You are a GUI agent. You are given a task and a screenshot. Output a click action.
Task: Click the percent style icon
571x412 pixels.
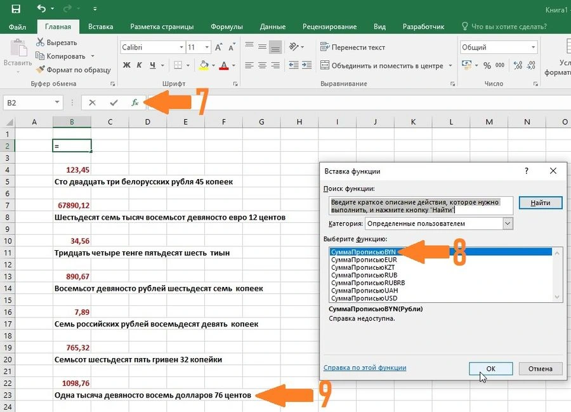487,65
